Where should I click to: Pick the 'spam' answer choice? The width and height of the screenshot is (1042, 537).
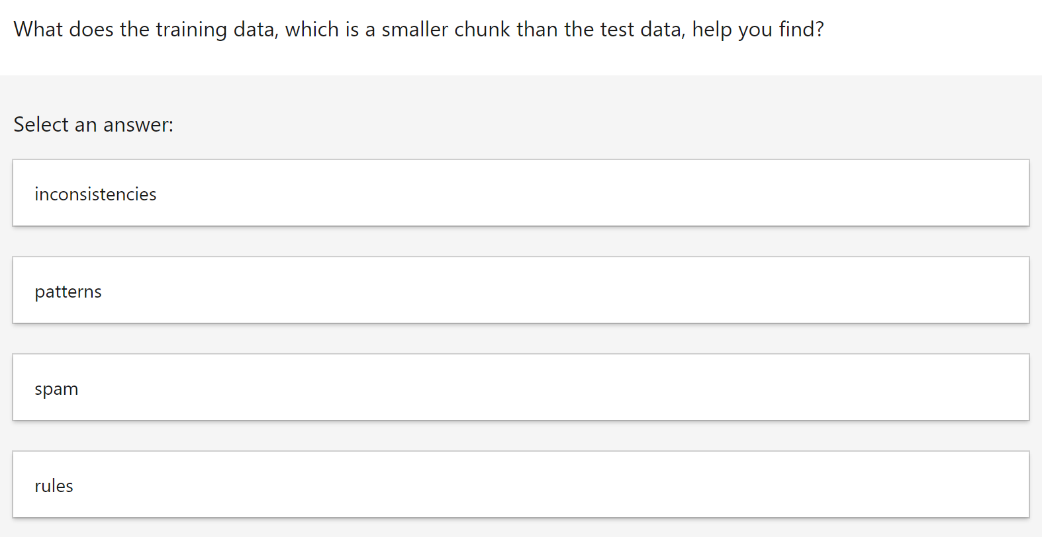(x=521, y=387)
